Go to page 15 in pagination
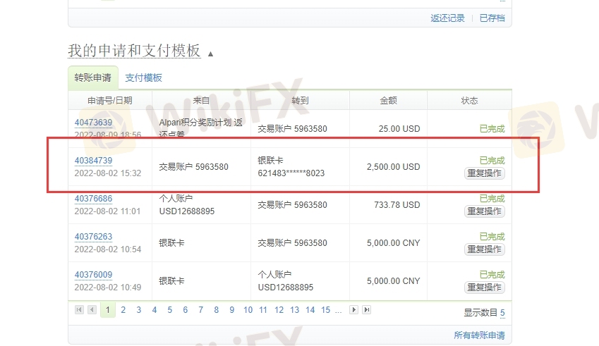The width and height of the screenshot is (599, 346). pos(325,310)
